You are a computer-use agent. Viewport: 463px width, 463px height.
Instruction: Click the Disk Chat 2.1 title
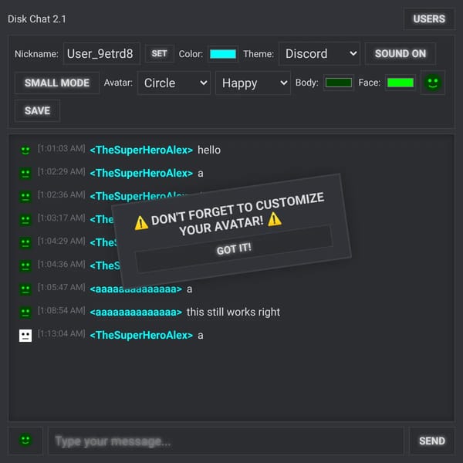pyautogui.click(x=37, y=19)
